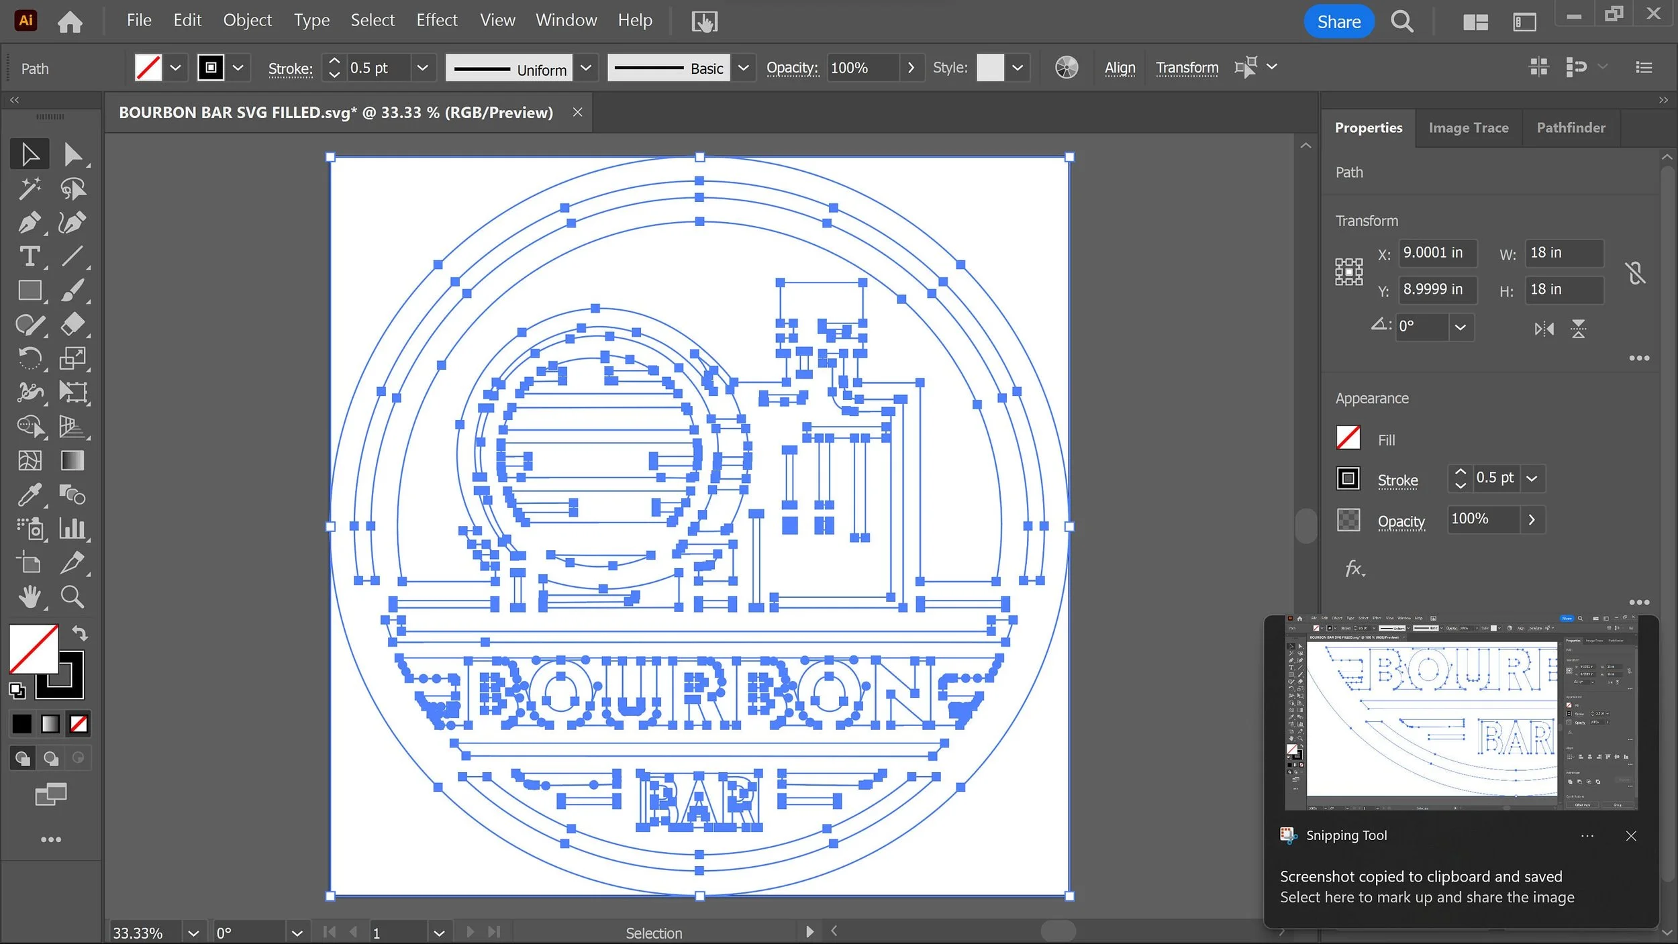This screenshot has width=1678, height=944.
Task: Flip selection horizontally in Transform
Action: pyautogui.click(x=1544, y=329)
